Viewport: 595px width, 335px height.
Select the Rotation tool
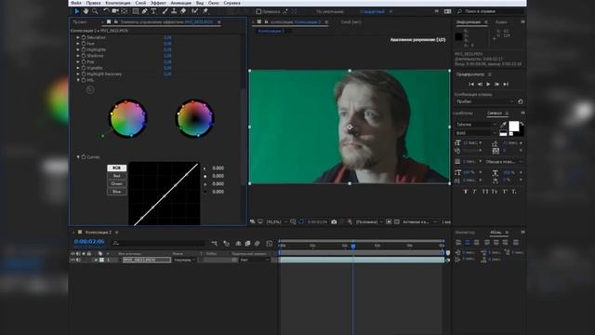[x=106, y=11]
